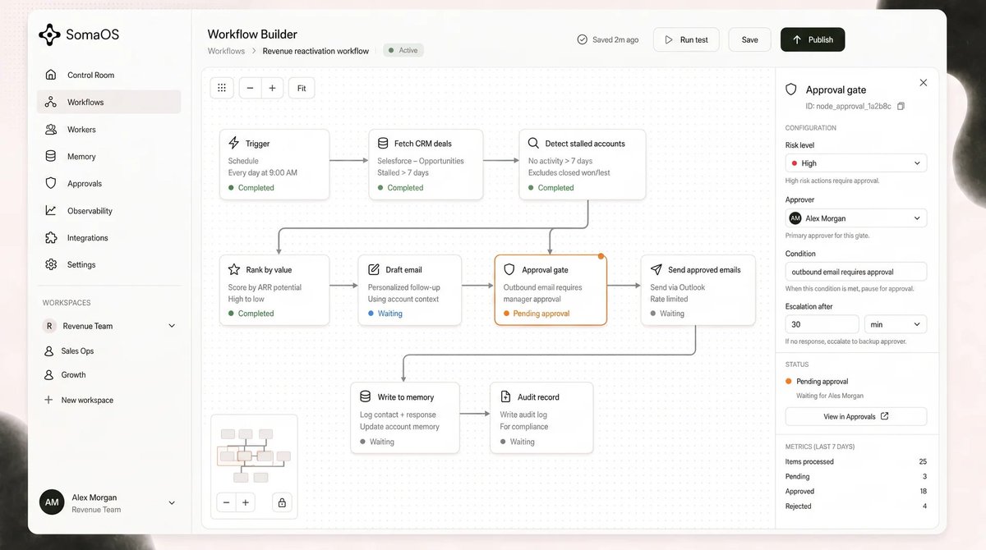Click the 'Using account context' text
The image size is (986, 550).
point(403,299)
